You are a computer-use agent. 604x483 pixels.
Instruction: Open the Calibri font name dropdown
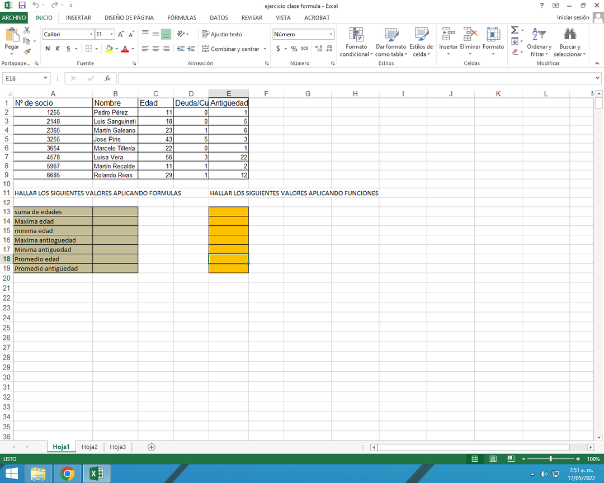91,34
